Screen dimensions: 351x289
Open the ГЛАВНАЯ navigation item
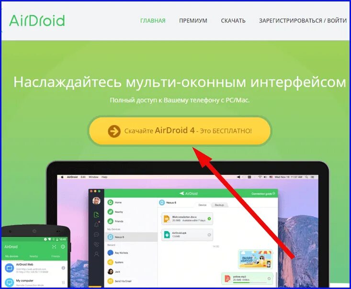[x=153, y=21]
